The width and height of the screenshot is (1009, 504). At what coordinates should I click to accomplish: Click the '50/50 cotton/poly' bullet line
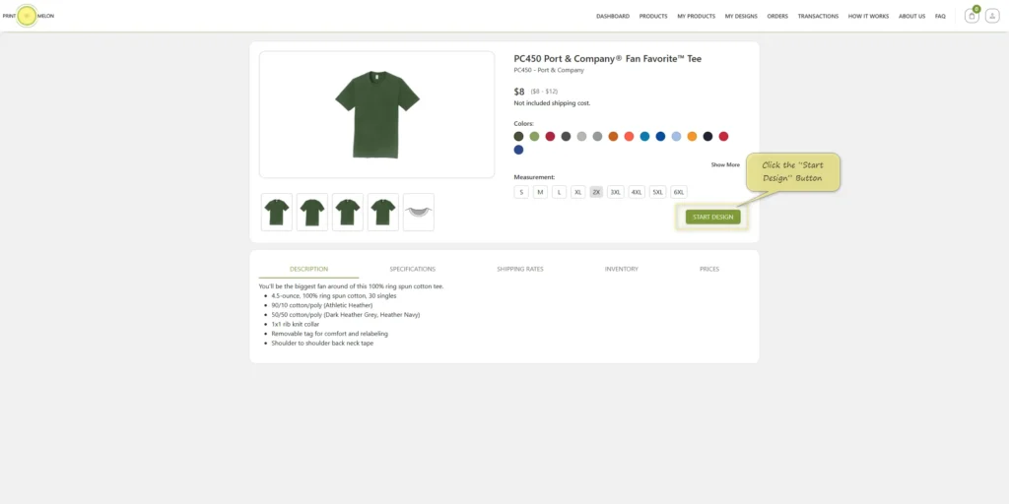click(x=346, y=315)
